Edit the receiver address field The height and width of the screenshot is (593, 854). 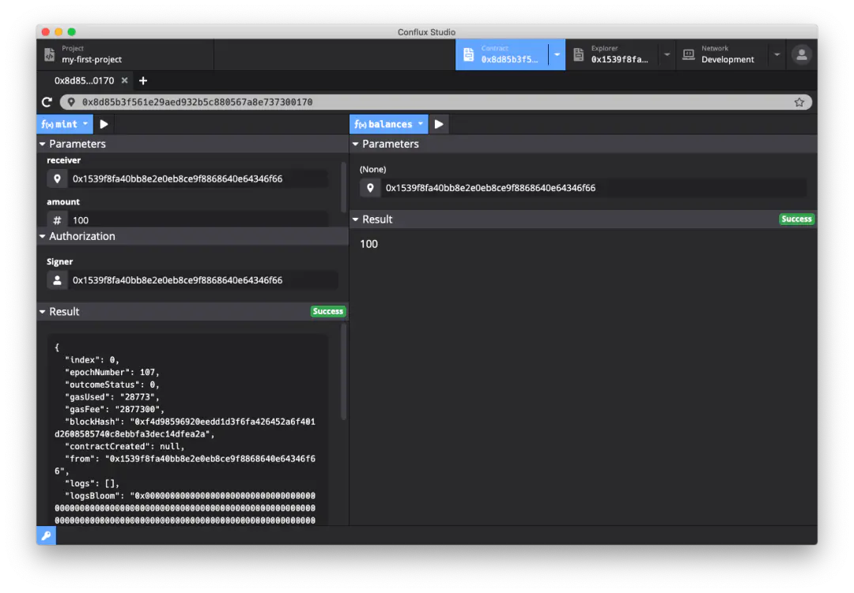coord(198,178)
